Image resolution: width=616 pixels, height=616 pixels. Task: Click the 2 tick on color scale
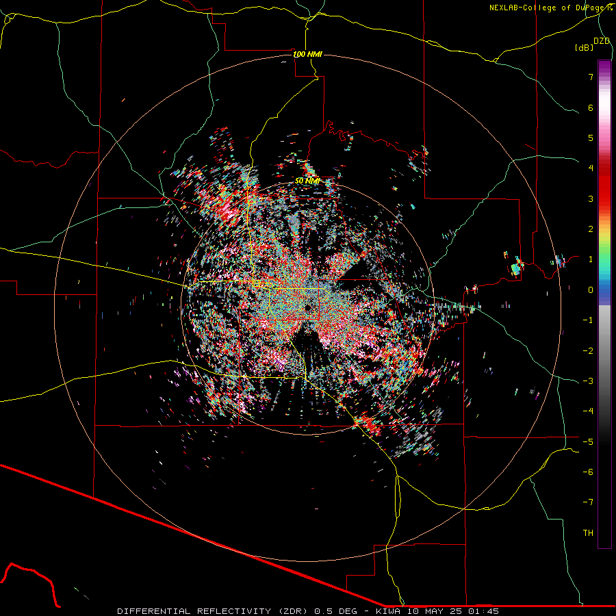coord(591,229)
